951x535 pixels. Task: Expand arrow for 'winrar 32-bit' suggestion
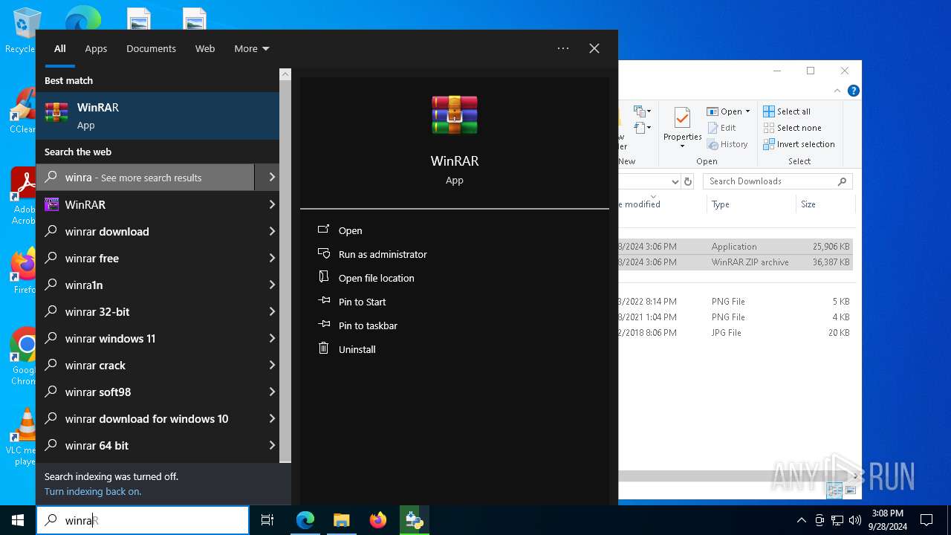pos(272,311)
